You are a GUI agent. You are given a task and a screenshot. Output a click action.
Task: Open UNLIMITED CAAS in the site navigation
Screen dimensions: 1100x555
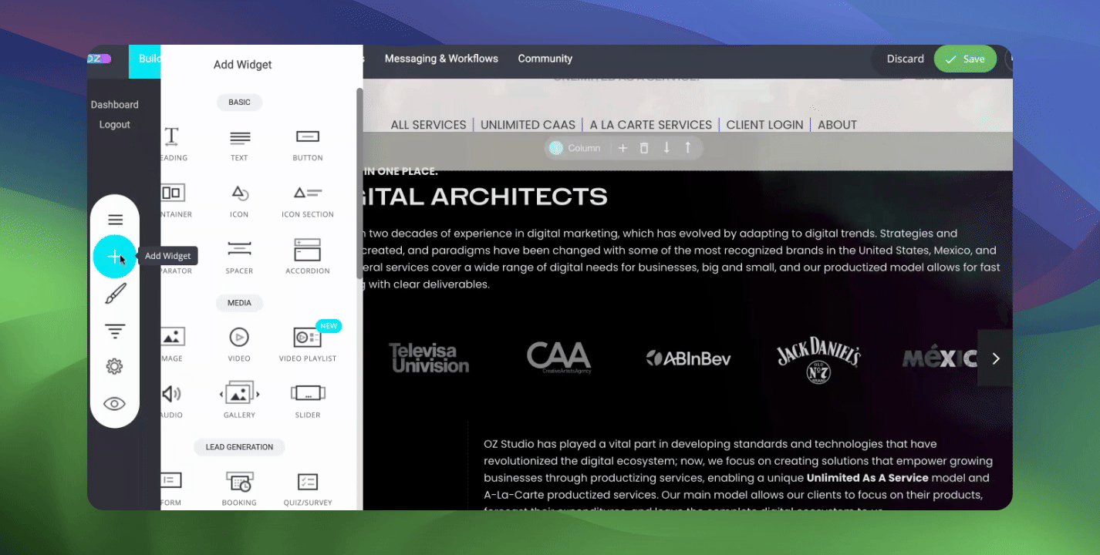[528, 125]
